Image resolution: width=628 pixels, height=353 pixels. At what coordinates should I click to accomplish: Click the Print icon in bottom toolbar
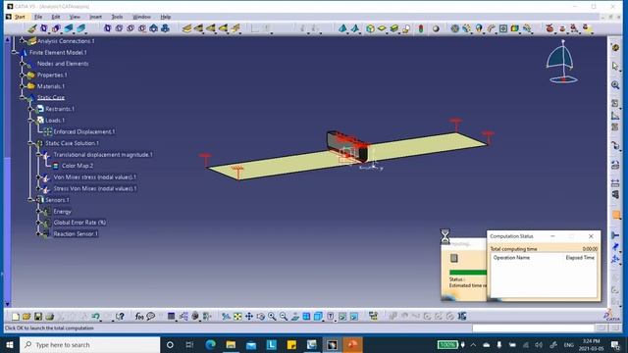click(x=50, y=317)
